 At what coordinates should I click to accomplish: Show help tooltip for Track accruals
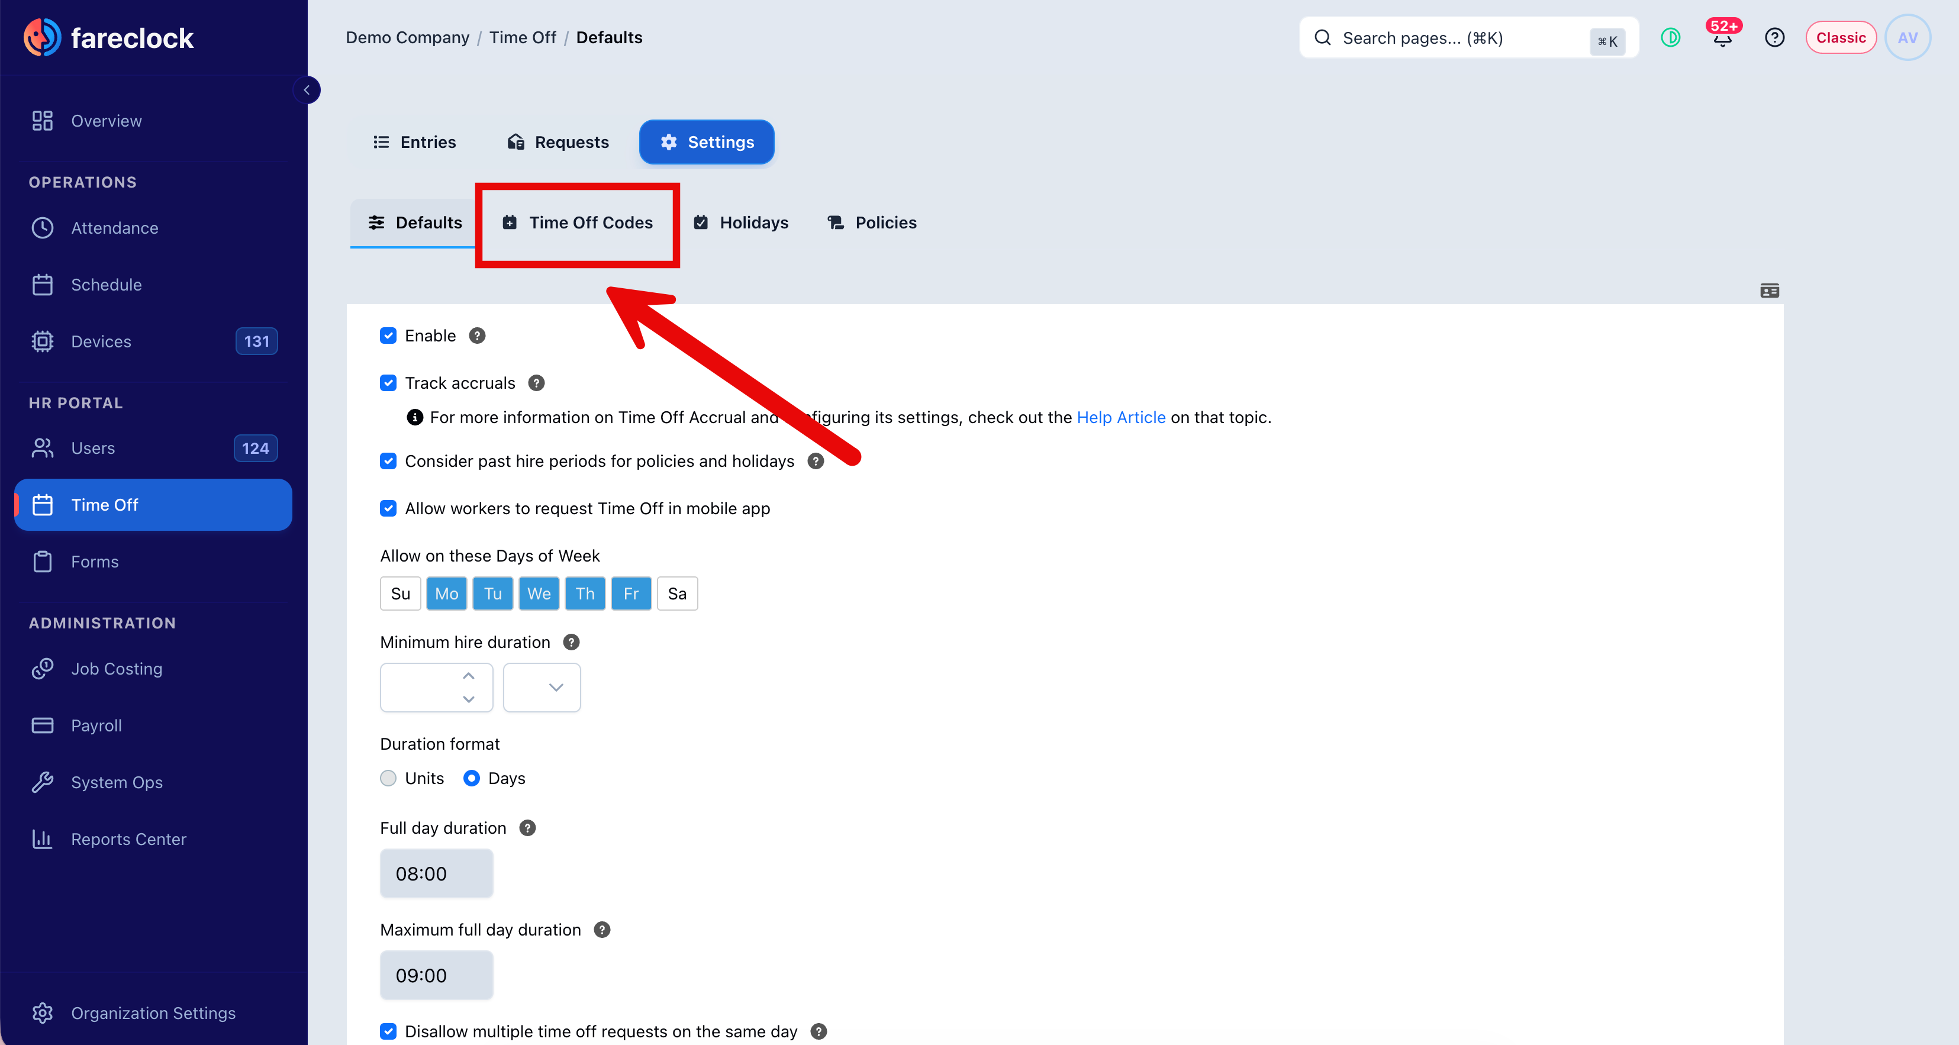click(x=536, y=383)
